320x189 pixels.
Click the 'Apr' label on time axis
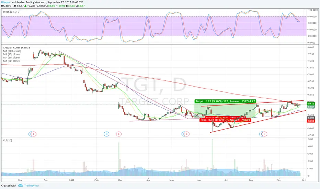pos(148,180)
